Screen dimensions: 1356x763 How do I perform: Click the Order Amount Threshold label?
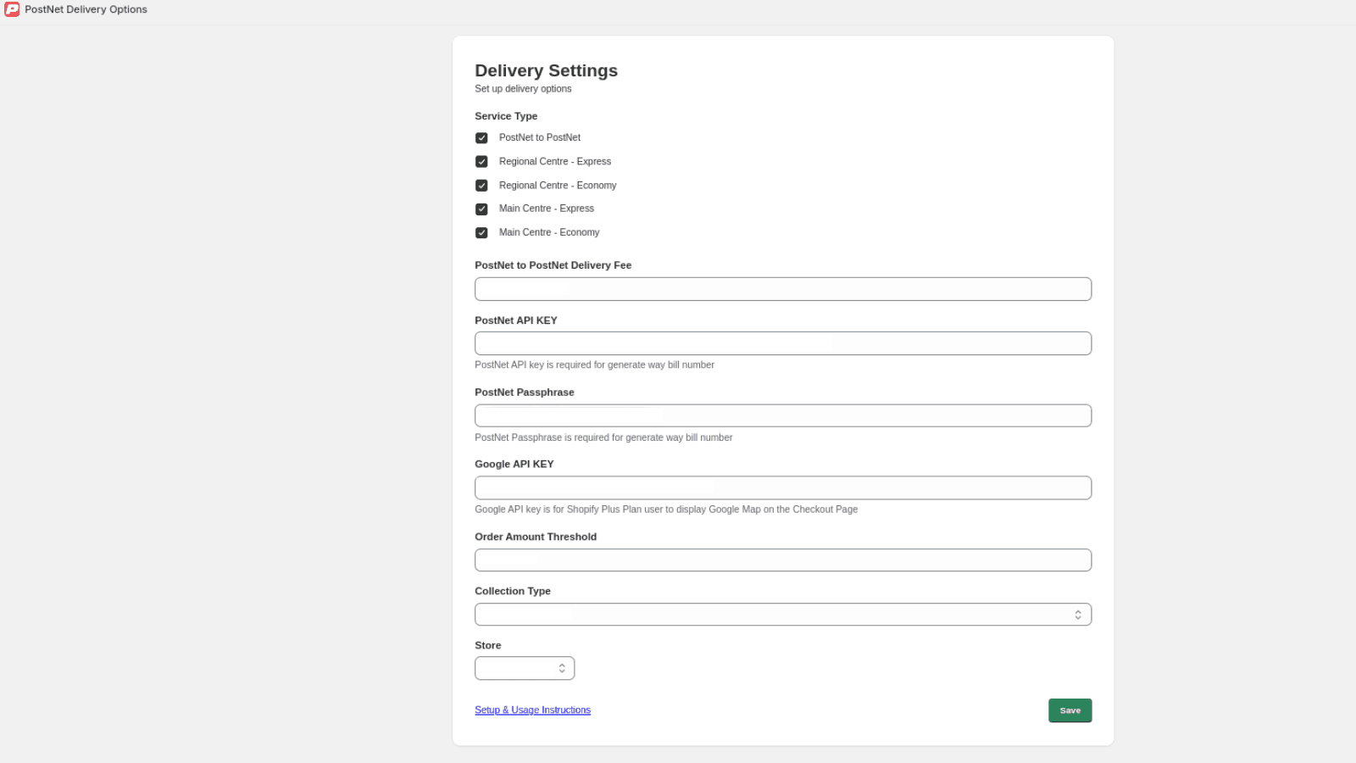pyautogui.click(x=536, y=537)
